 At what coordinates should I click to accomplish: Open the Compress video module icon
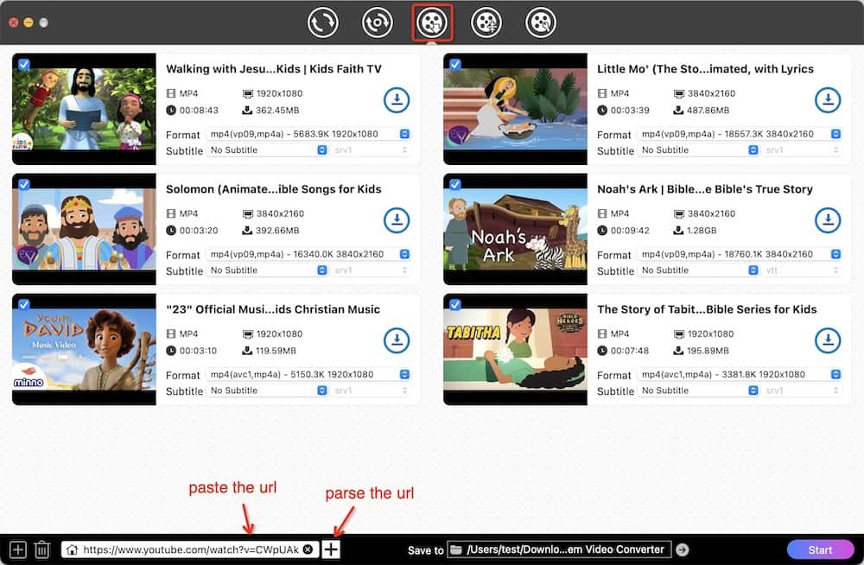(486, 22)
